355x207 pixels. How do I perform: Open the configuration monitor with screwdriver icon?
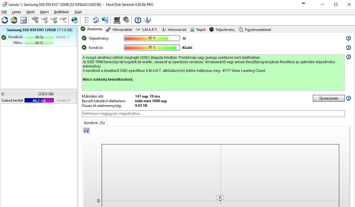117,20
